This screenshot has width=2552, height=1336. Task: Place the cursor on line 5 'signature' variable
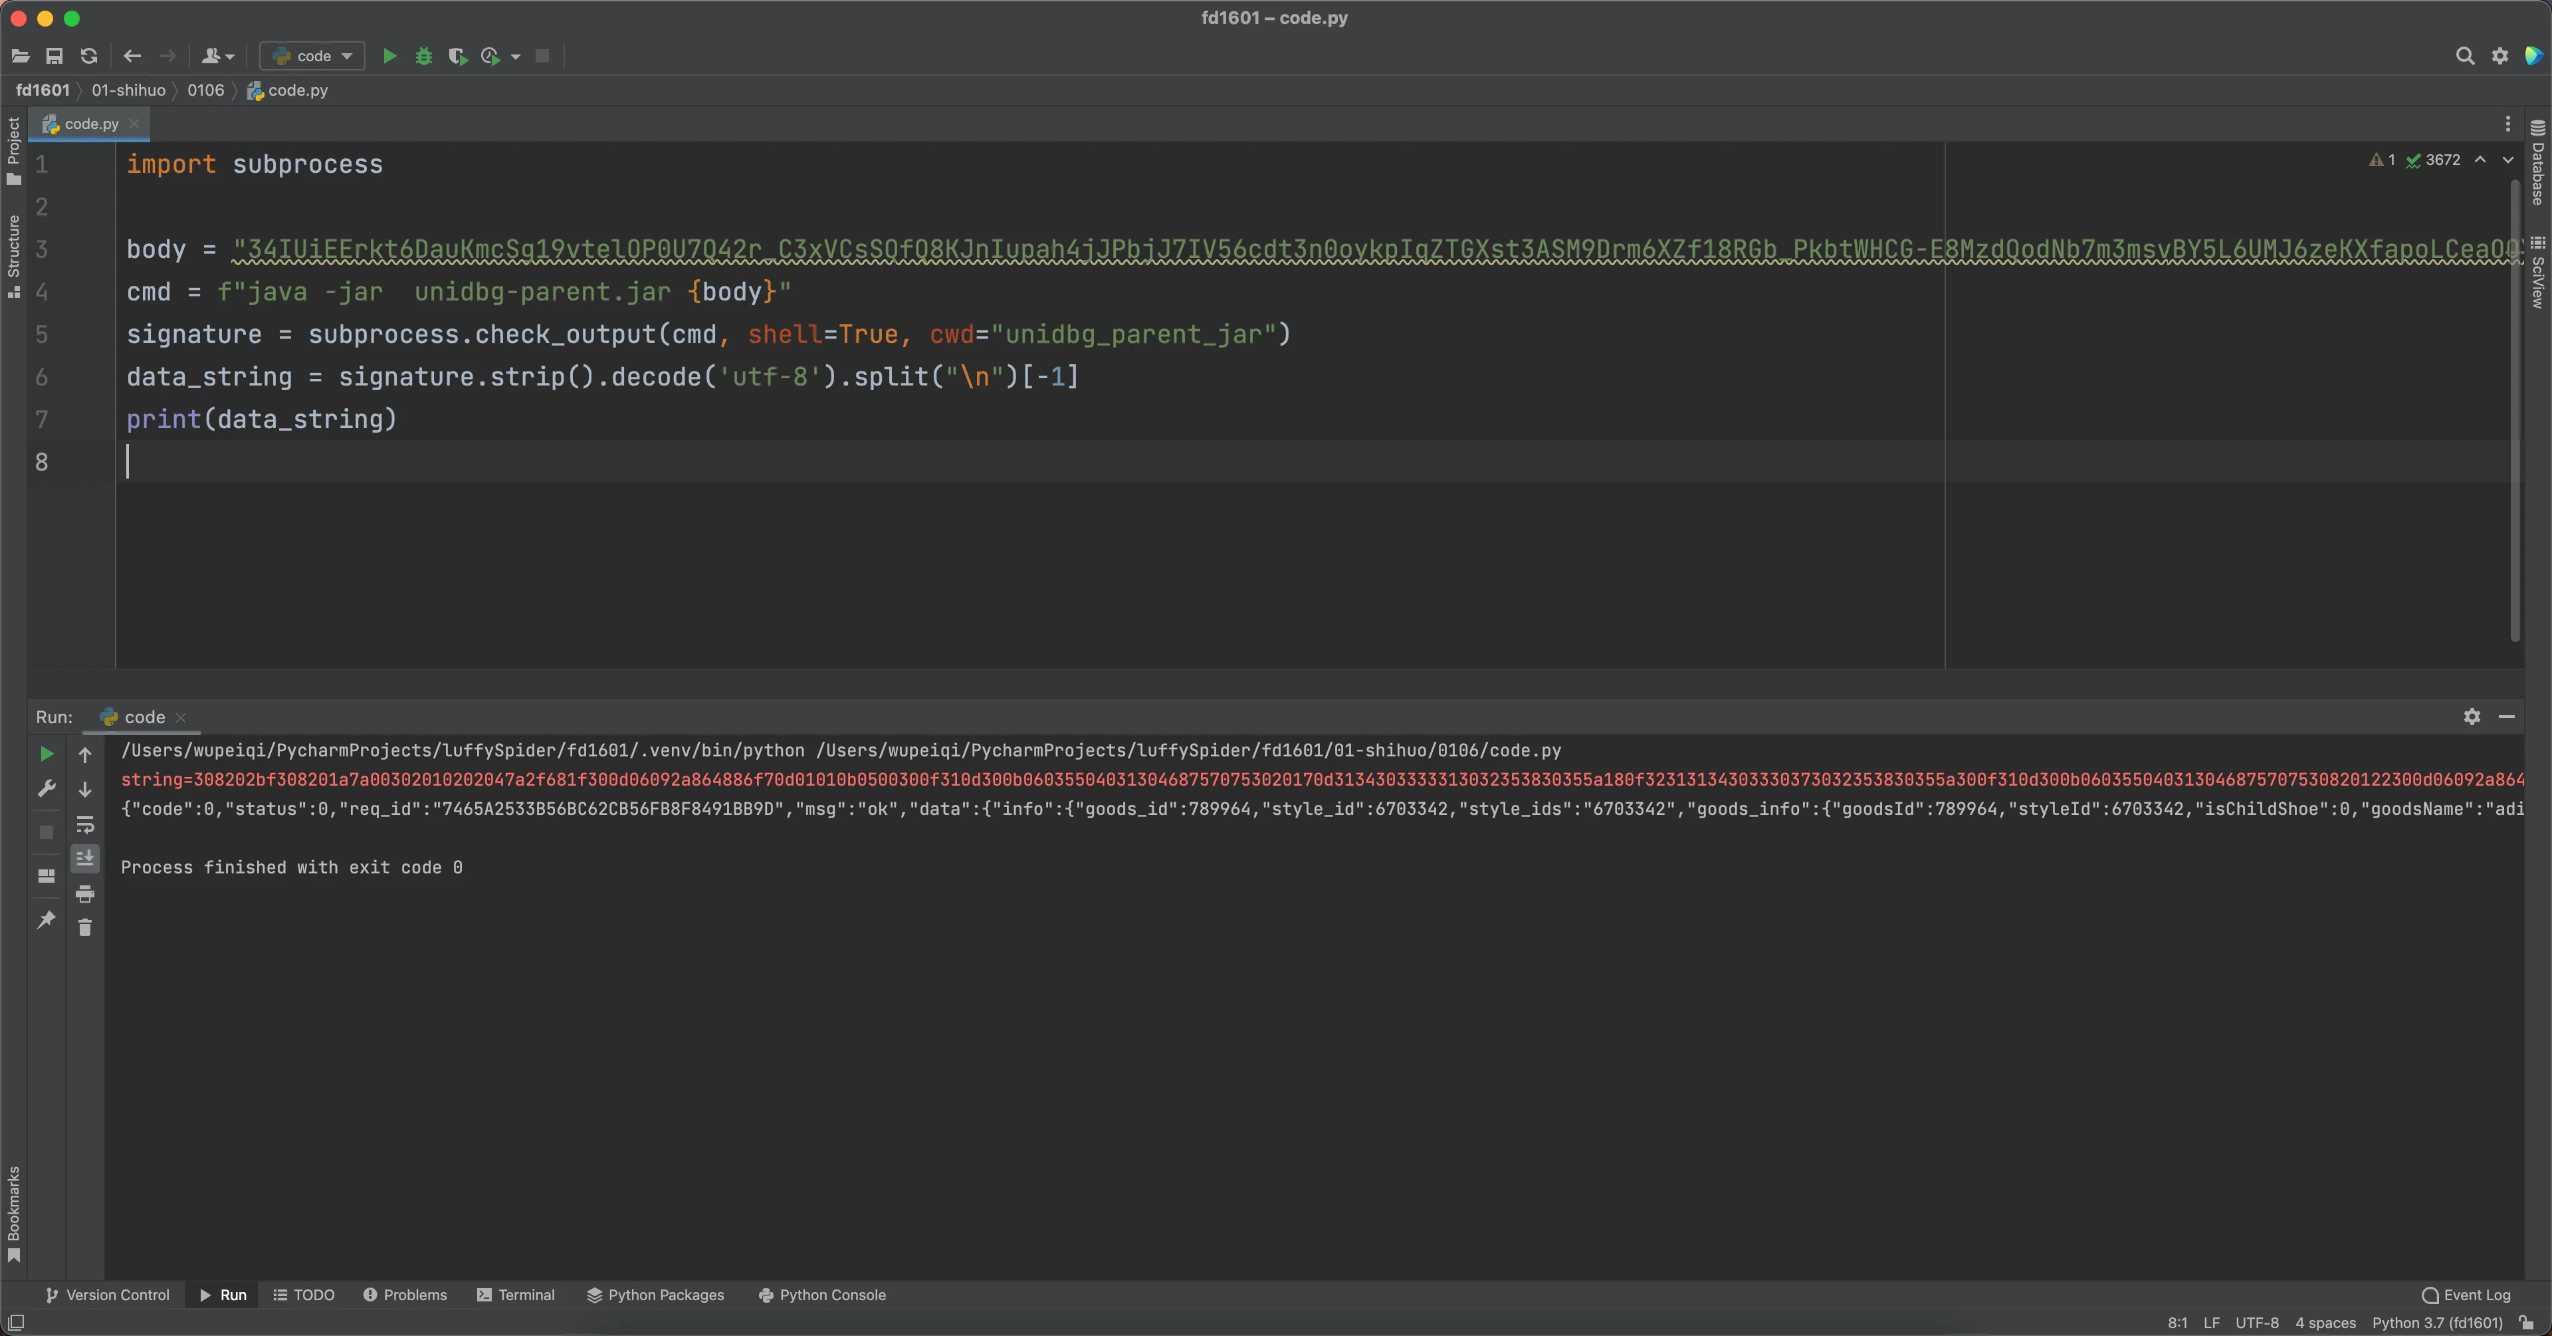click(194, 334)
